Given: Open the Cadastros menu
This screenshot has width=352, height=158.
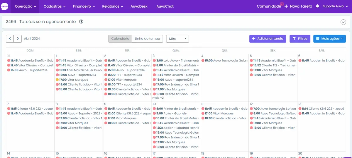Looking at the screenshot, I should click(54, 6).
